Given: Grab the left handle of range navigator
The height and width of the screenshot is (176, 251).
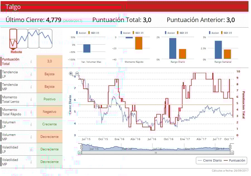Looking at the screenshot, I should click(81, 147).
